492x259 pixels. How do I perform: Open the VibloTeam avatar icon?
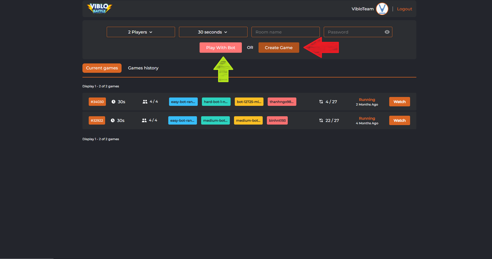tap(382, 9)
